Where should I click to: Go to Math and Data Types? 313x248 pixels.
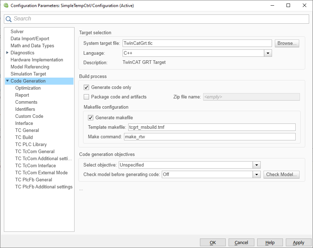click(x=32, y=46)
